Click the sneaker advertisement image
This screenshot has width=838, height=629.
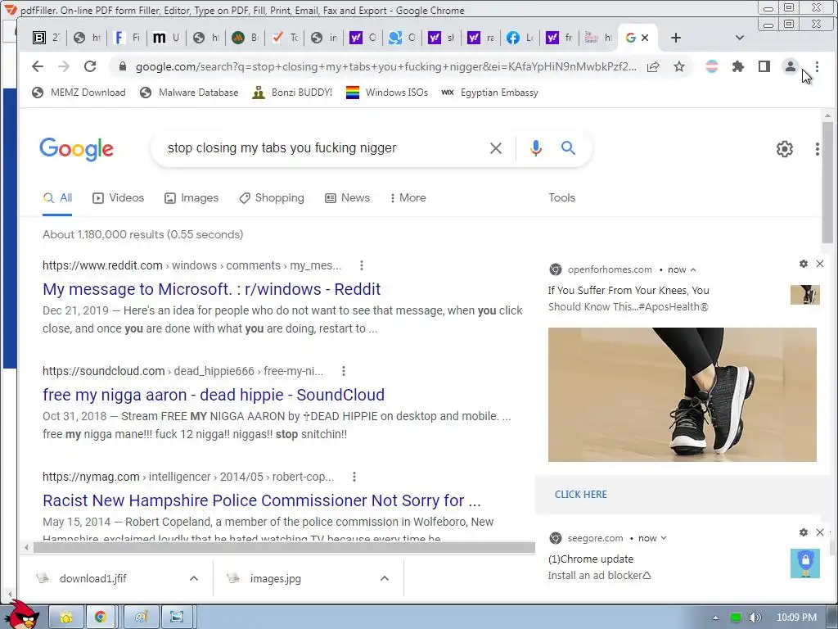click(683, 395)
